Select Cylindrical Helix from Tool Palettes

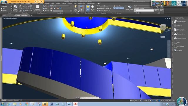click(180, 21)
